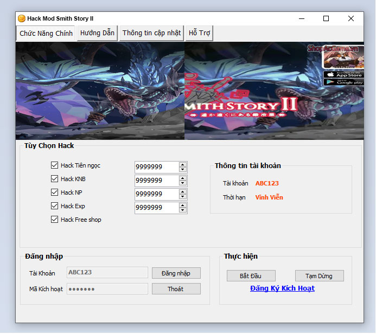Click the Thoát button
Screen dimensions: 376x334
click(176, 289)
